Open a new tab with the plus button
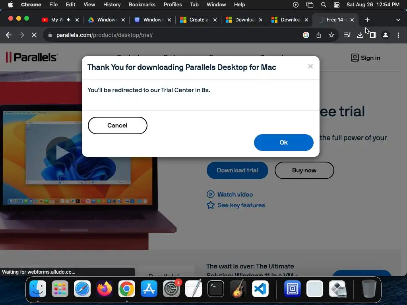 367,20
